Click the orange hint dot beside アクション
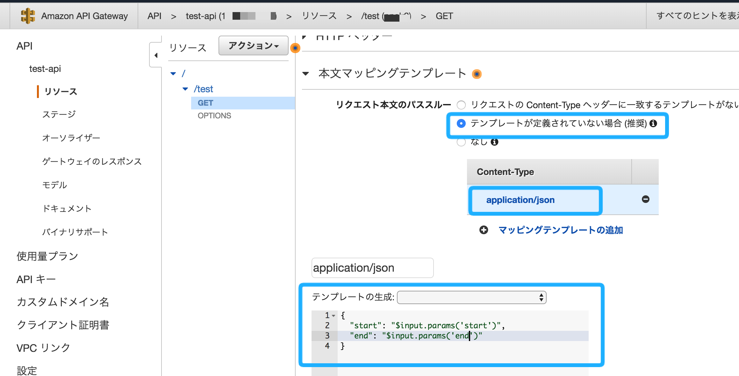This screenshot has height=376, width=739. tap(295, 48)
